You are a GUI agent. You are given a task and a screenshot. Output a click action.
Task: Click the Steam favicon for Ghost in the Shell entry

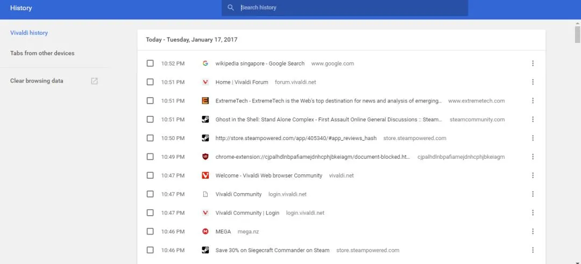tap(206, 120)
